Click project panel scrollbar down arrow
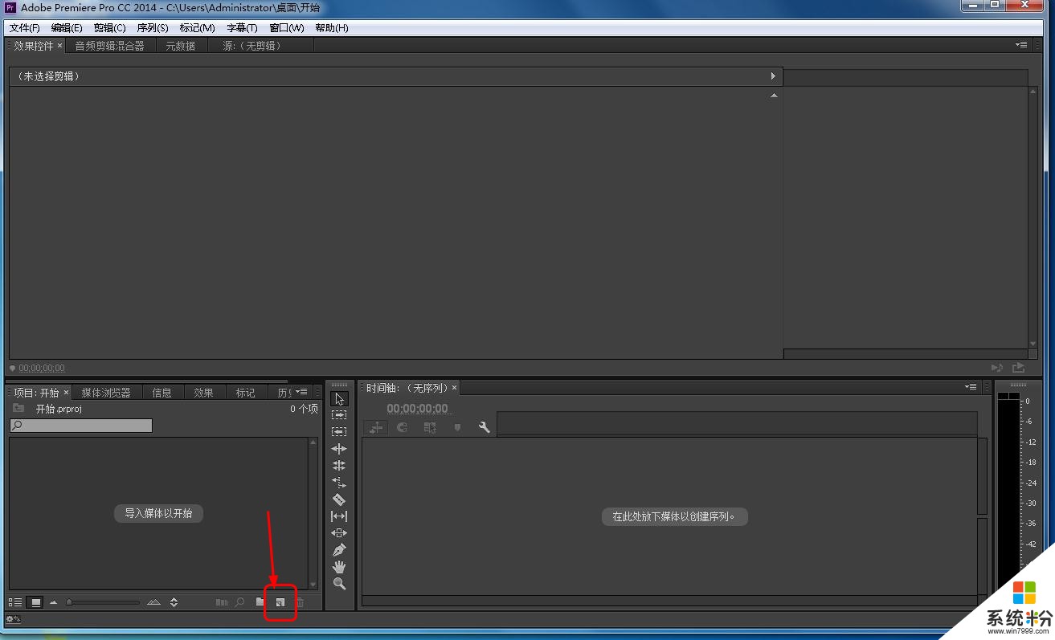1055x640 pixels. pos(313,585)
